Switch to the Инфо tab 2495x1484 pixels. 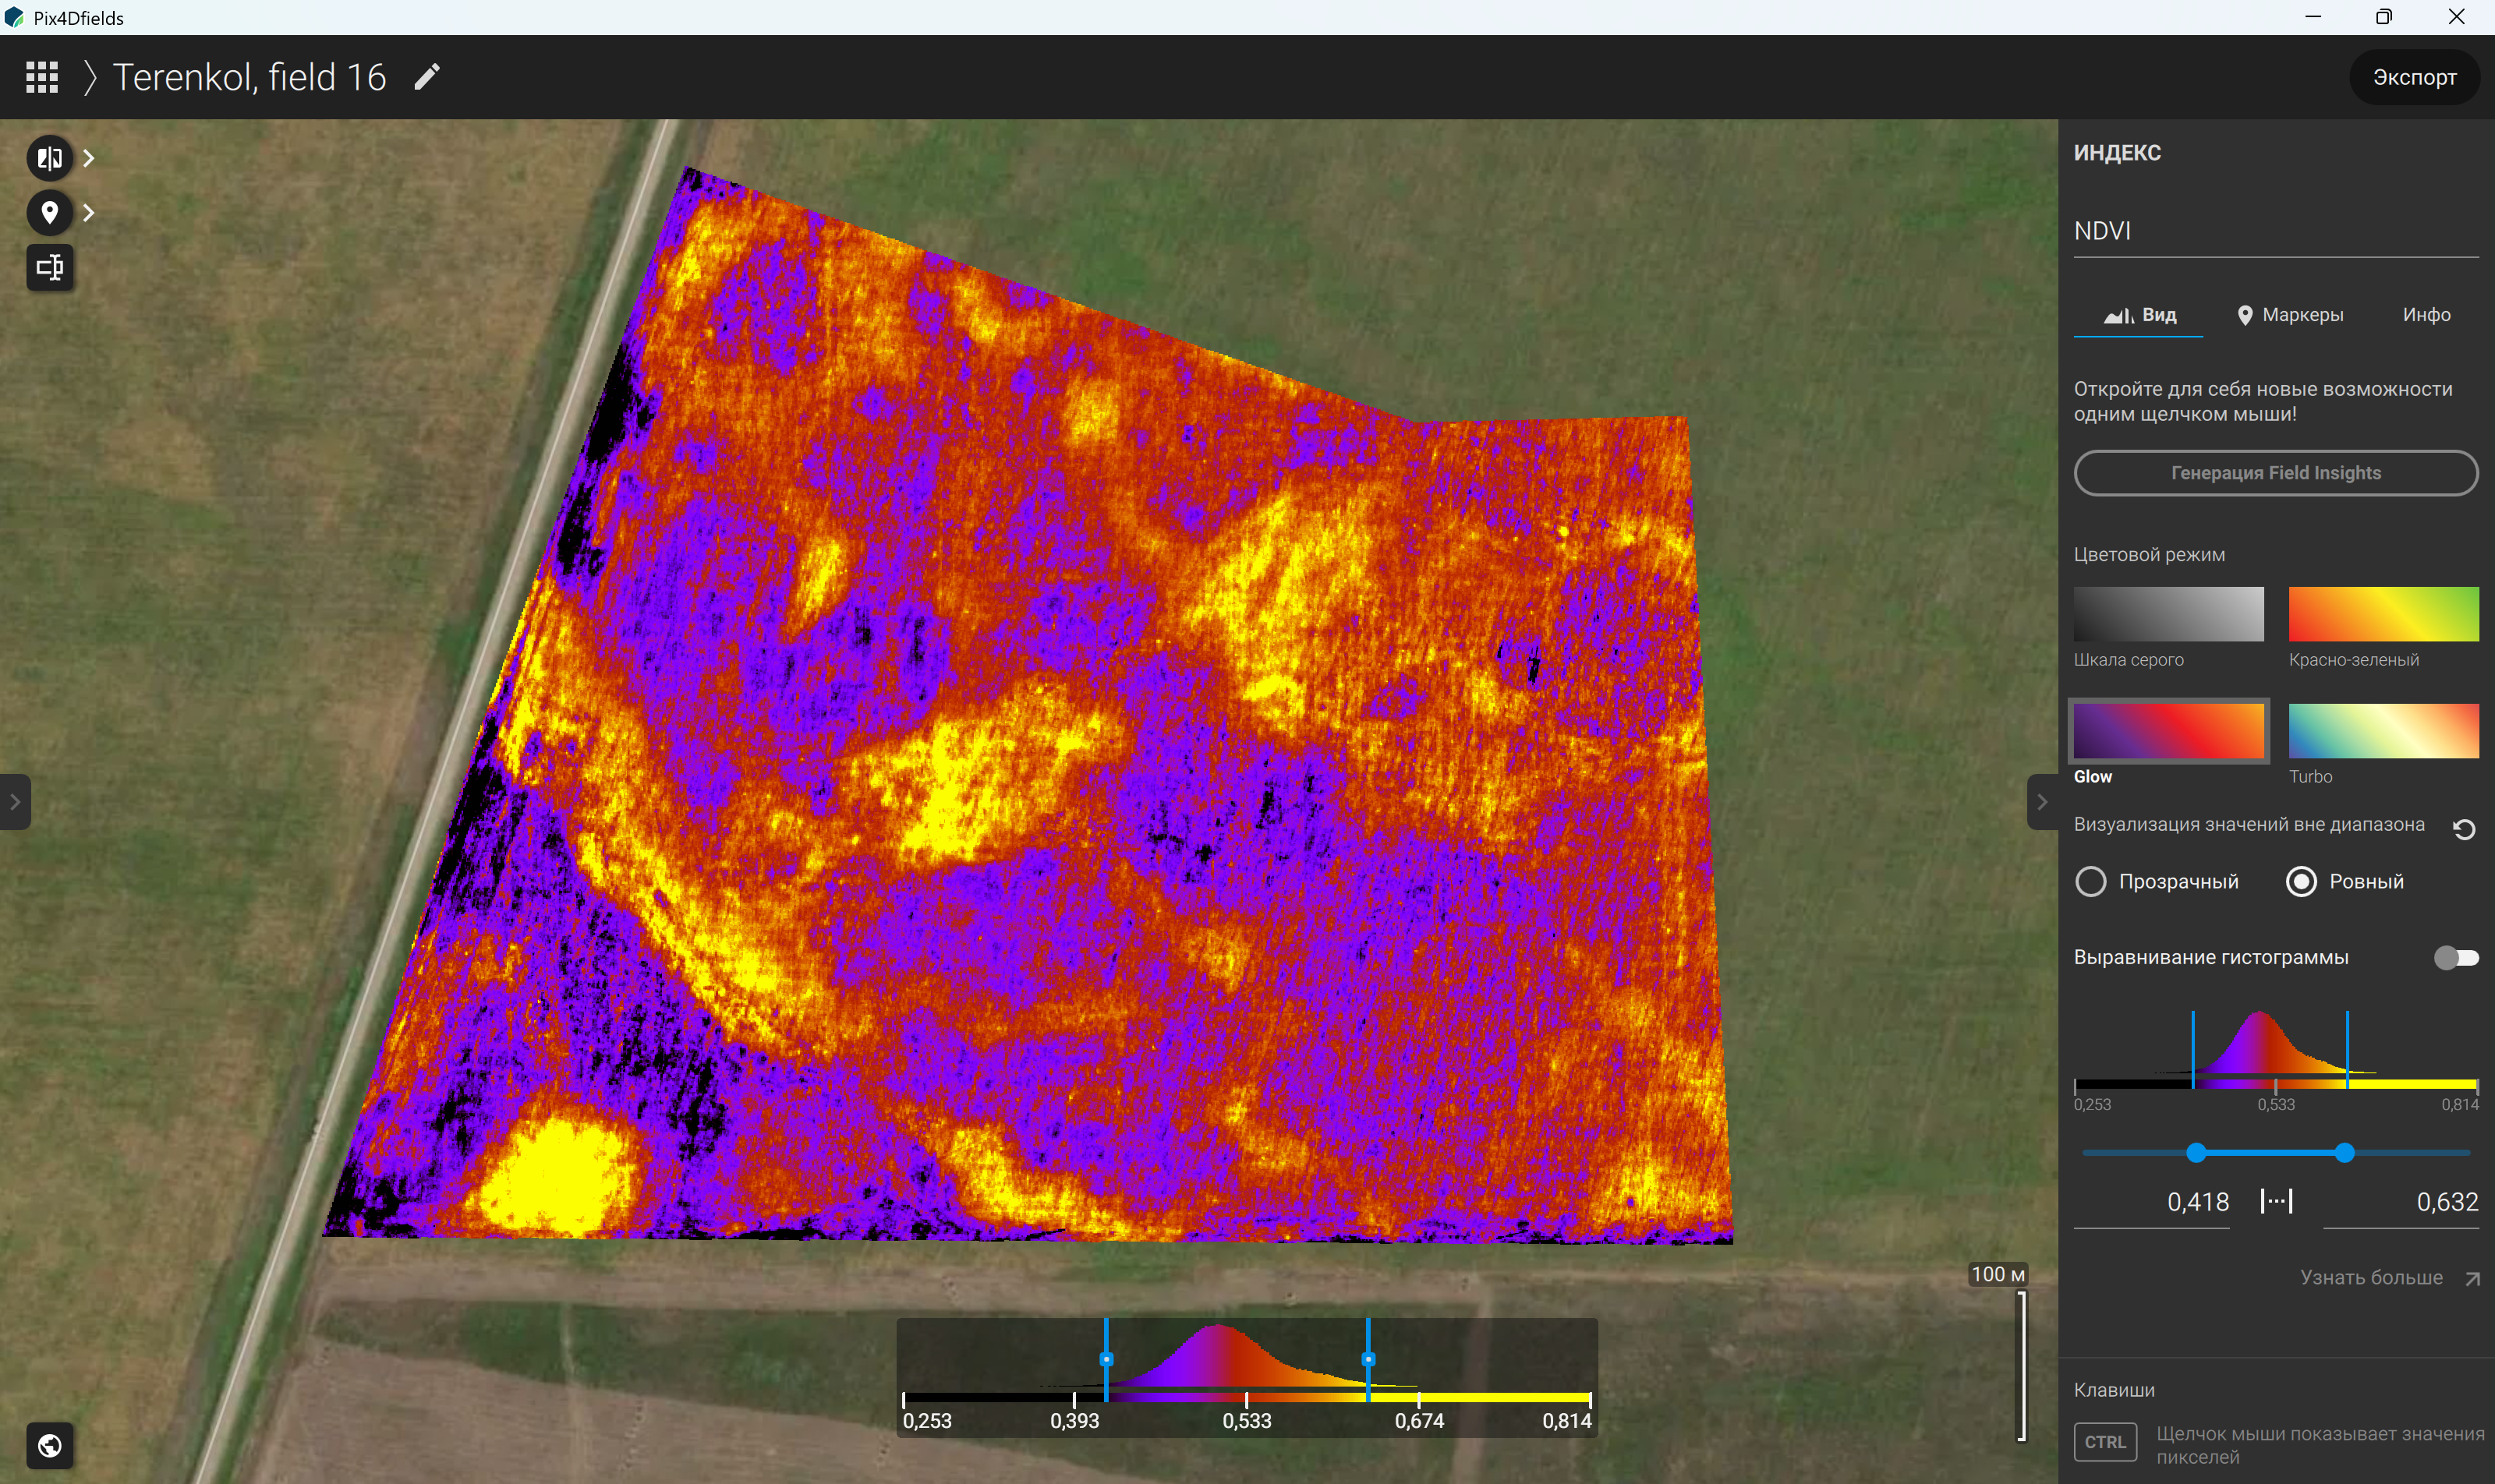coord(2426,315)
